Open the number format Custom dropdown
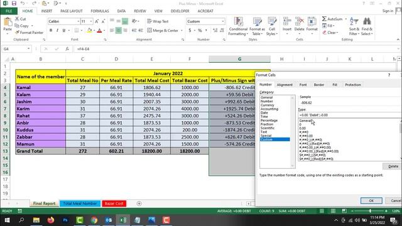 click(223, 21)
